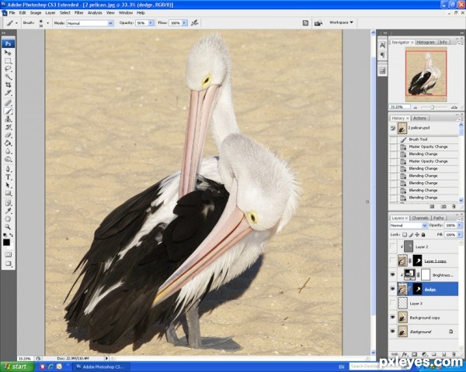Select the Crop tool
The width and height of the screenshot is (466, 372).
(x=8, y=85)
